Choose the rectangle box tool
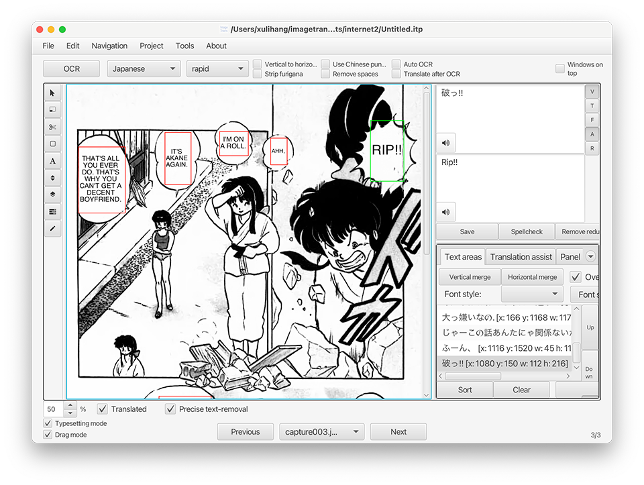The height and width of the screenshot is (485, 644). pos(53,144)
